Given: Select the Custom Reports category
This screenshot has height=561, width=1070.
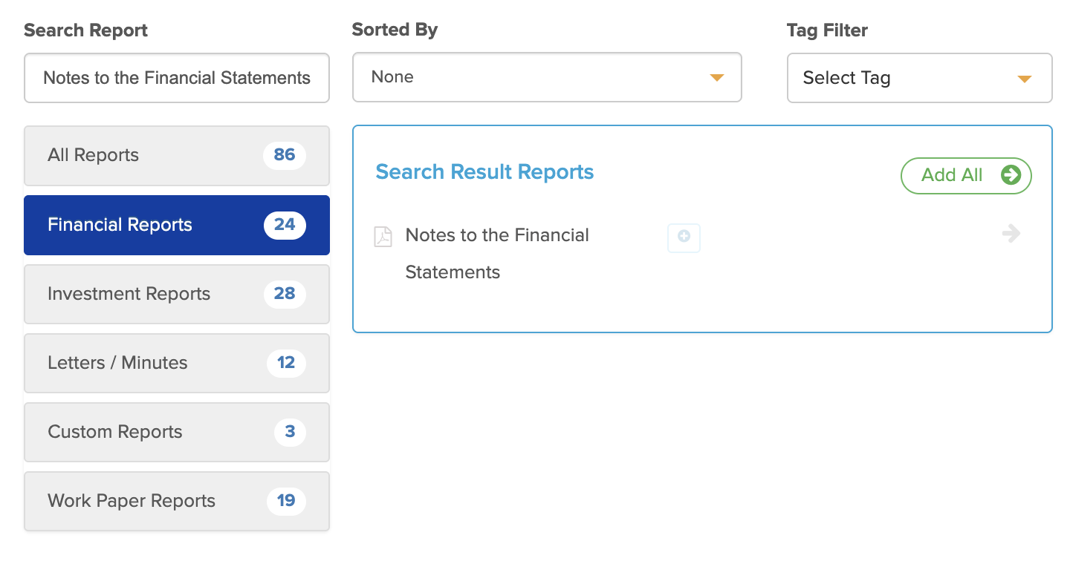Looking at the screenshot, I should [177, 432].
